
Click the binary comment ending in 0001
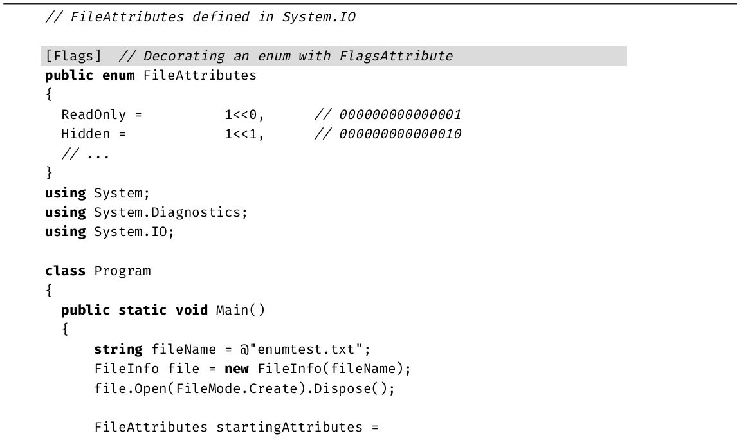[387, 115]
